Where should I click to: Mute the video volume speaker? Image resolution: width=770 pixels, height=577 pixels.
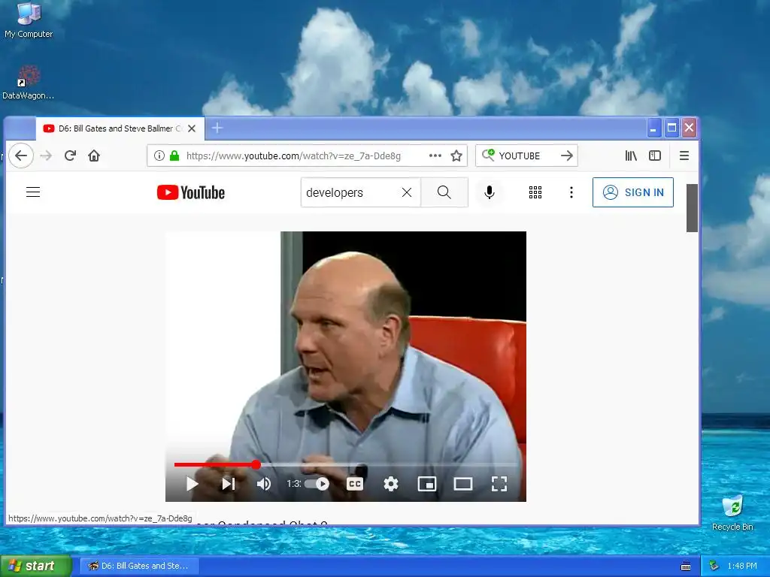(264, 485)
